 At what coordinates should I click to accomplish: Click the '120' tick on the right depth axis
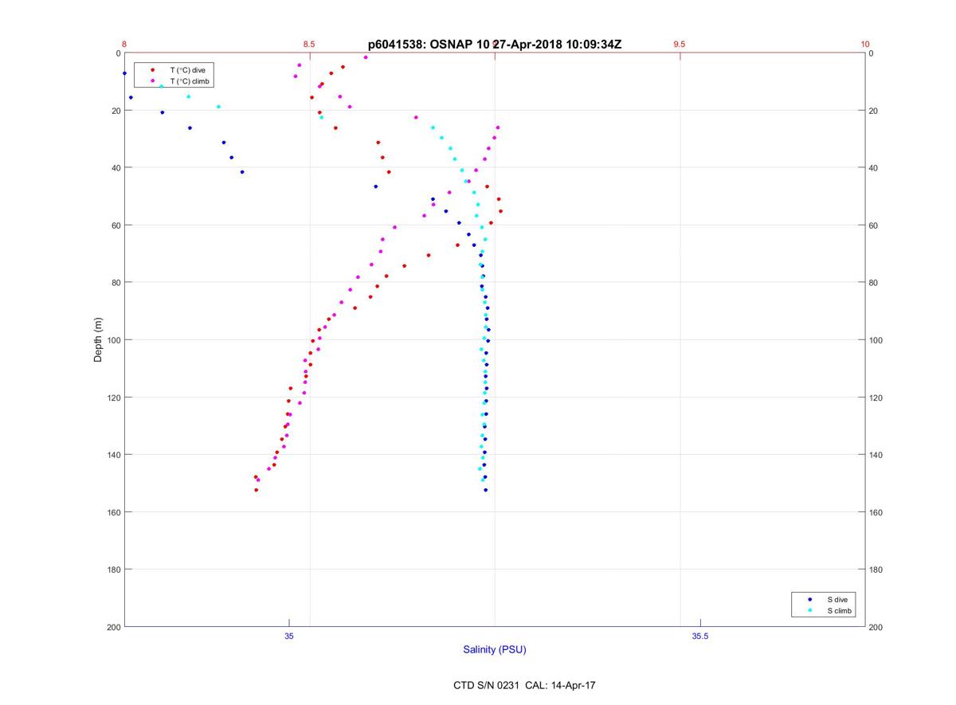[876, 398]
